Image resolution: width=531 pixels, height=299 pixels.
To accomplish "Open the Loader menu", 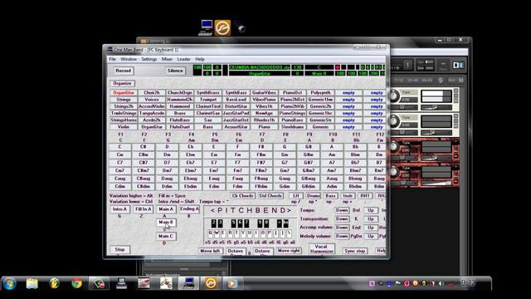I will click(x=184, y=59).
